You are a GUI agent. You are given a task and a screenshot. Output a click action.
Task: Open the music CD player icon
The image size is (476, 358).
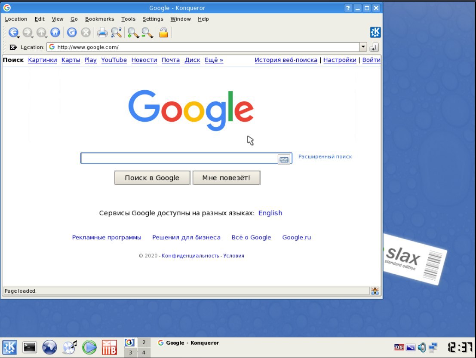70,347
